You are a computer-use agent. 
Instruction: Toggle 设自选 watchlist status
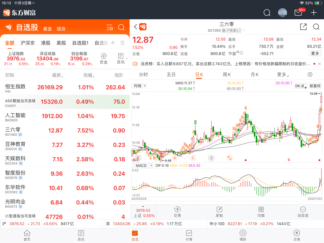tap(303, 212)
